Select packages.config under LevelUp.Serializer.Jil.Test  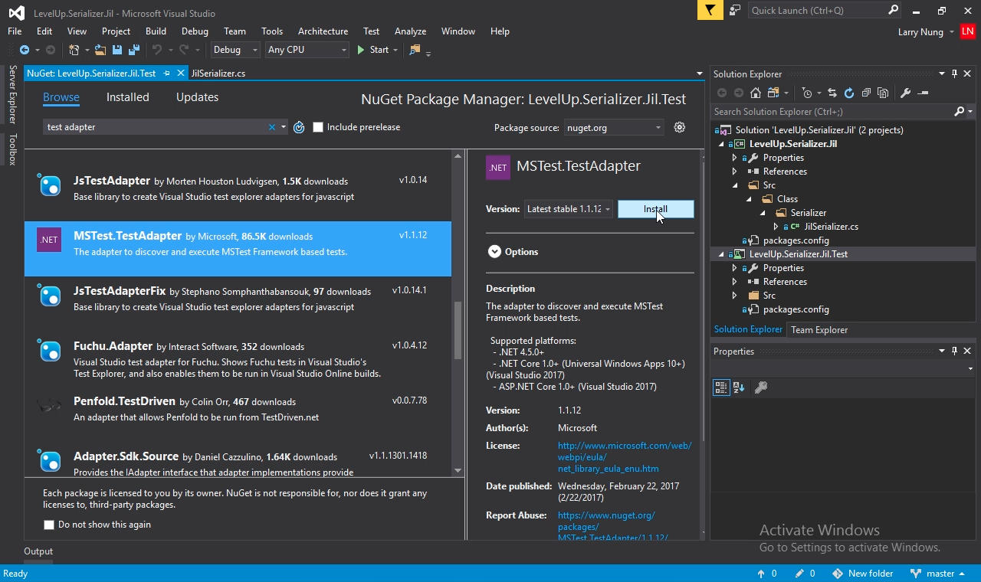pyautogui.click(x=796, y=309)
